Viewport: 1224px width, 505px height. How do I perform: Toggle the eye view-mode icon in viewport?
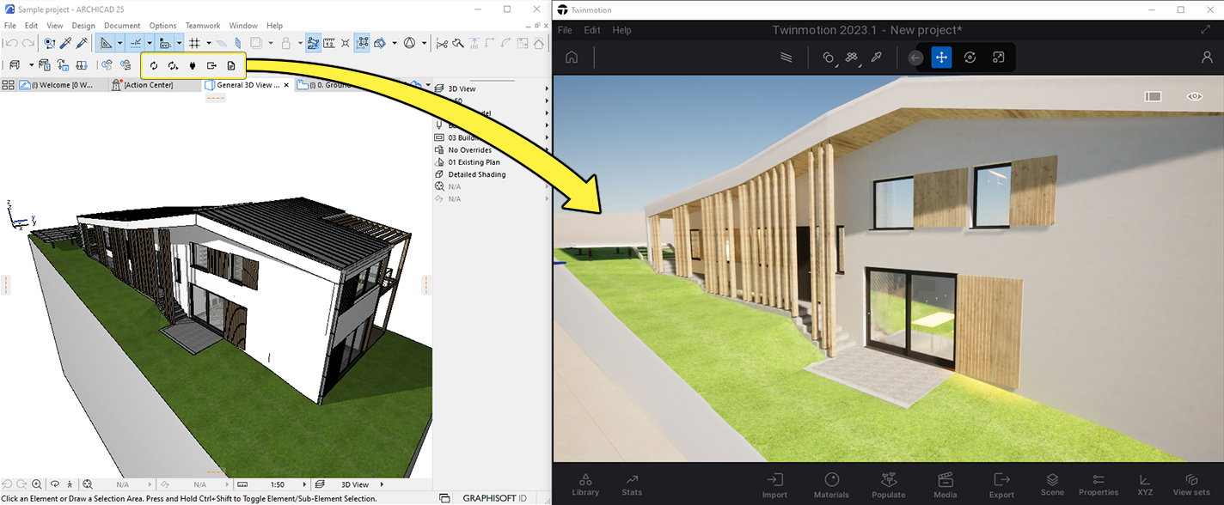[1194, 96]
